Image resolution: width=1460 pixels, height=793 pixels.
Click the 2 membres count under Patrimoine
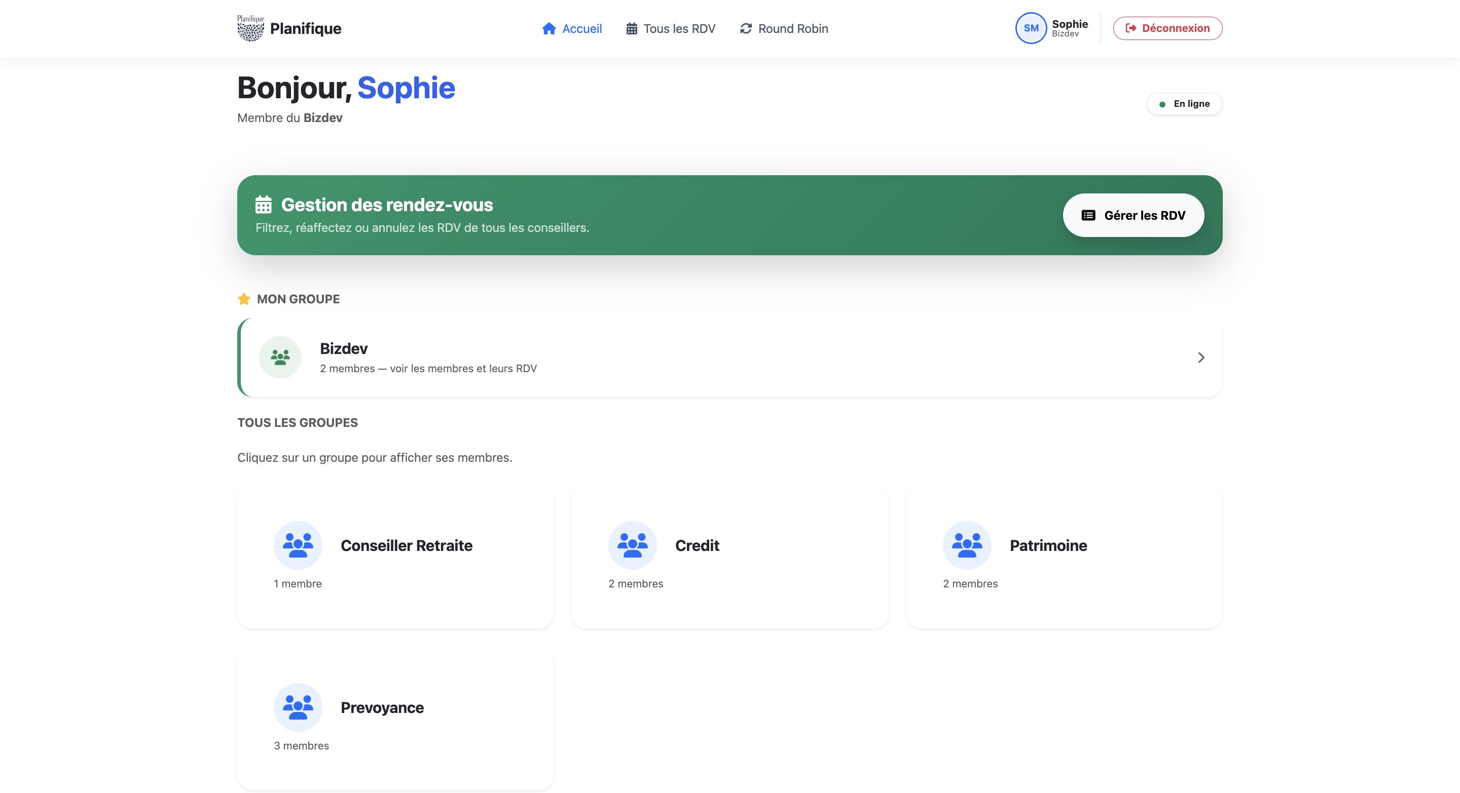tap(970, 583)
